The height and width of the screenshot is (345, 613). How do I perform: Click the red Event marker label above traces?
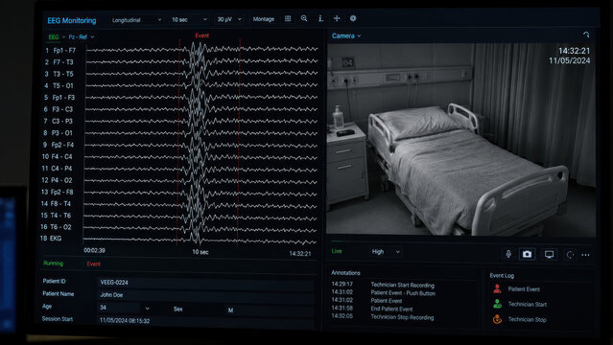point(201,35)
